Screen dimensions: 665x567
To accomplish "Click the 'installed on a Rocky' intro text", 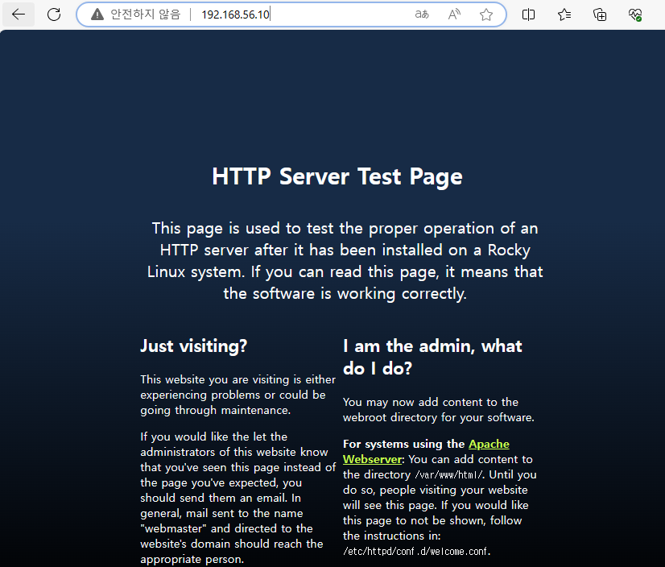I will click(x=456, y=250).
